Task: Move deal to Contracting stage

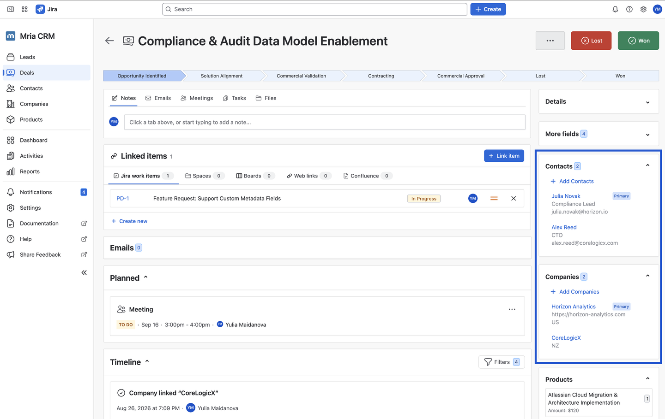Action: click(x=381, y=76)
